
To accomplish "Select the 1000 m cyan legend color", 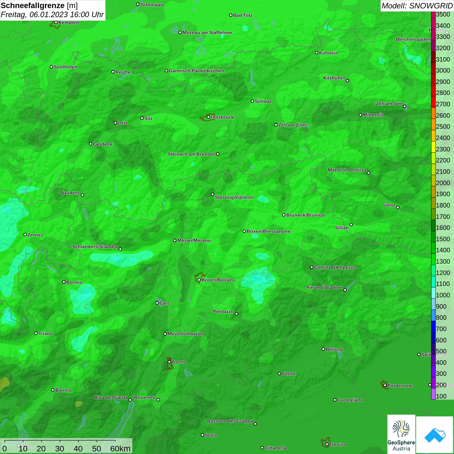I will click(433, 293).
